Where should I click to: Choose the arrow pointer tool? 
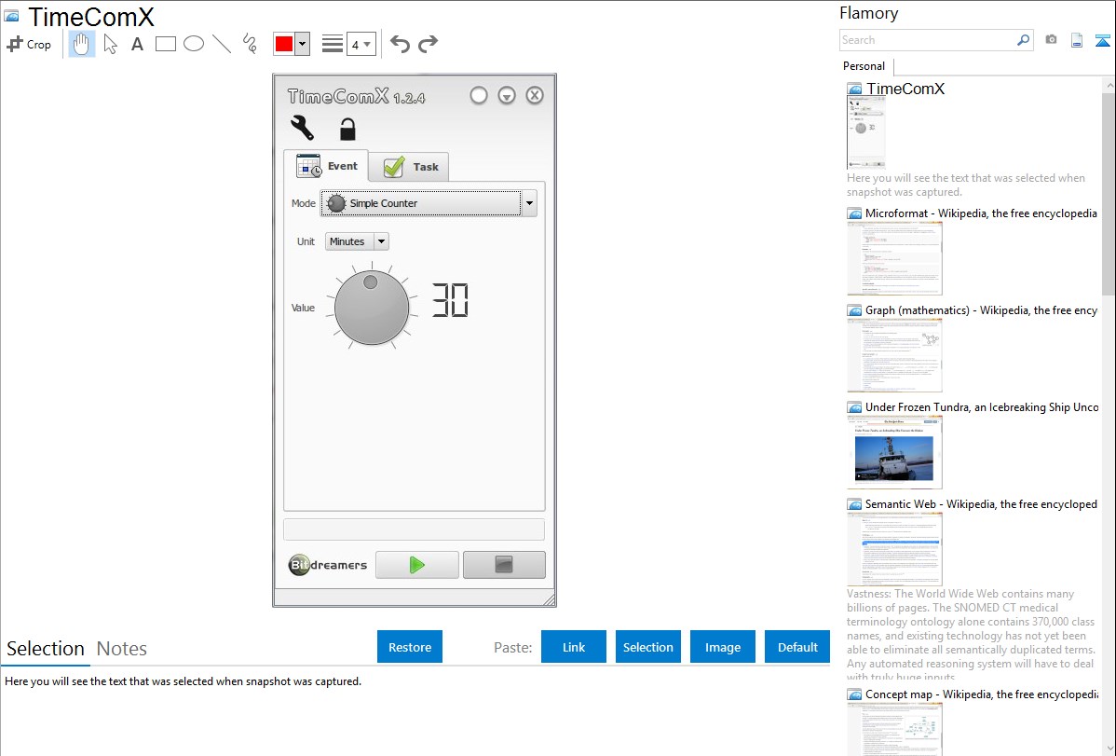110,44
